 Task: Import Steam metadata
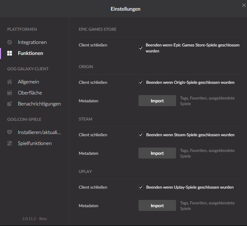coord(157,153)
